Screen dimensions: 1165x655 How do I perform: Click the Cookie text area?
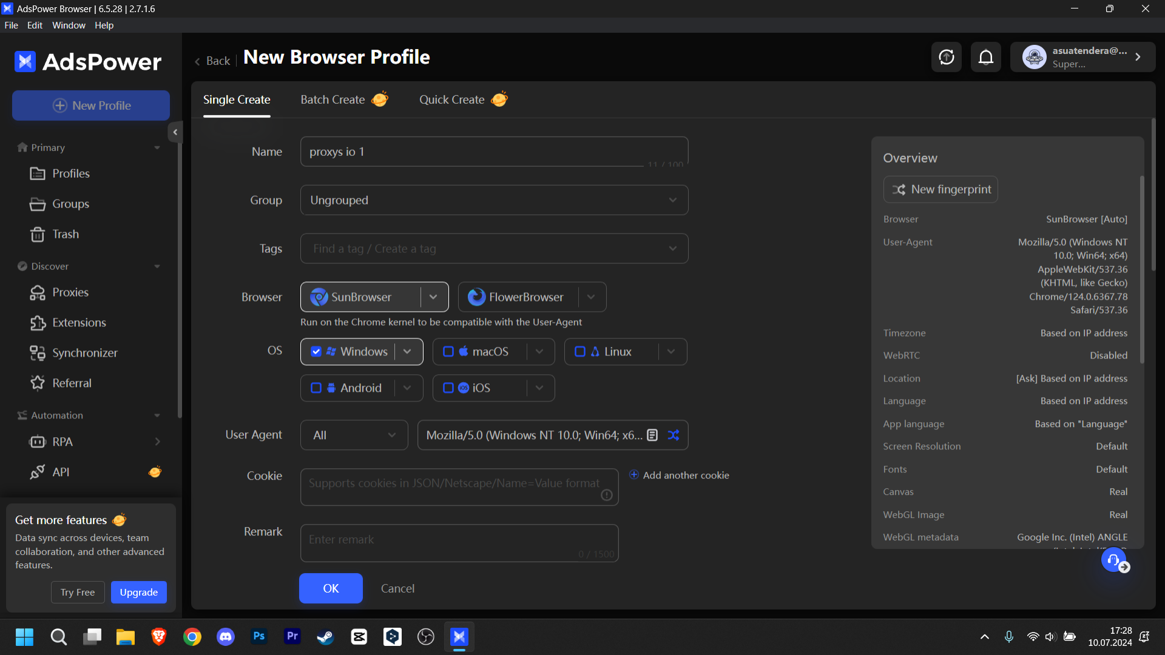click(x=459, y=487)
